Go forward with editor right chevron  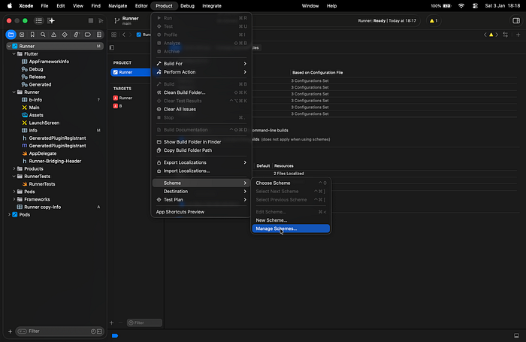(131, 35)
